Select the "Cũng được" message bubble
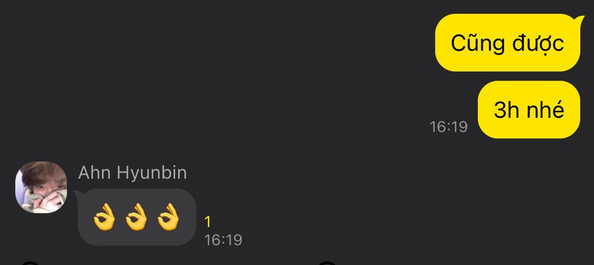This screenshot has width=594, height=265. point(508,43)
